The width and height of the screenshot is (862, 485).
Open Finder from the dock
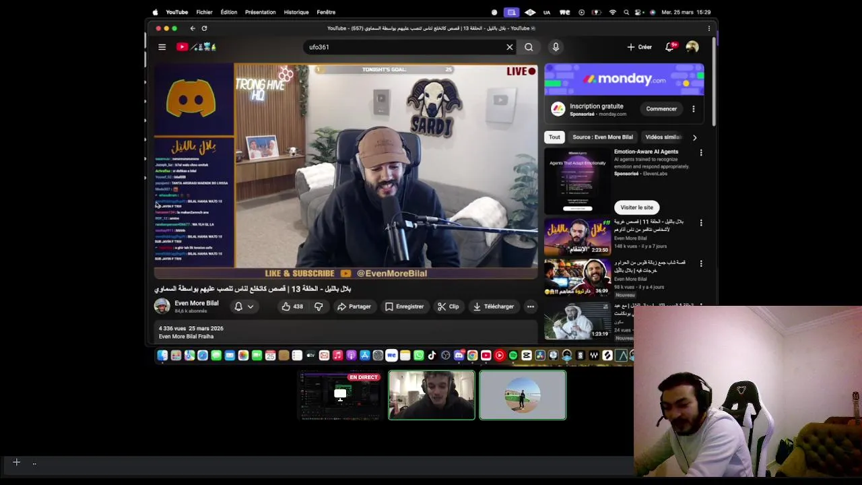point(162,356)
